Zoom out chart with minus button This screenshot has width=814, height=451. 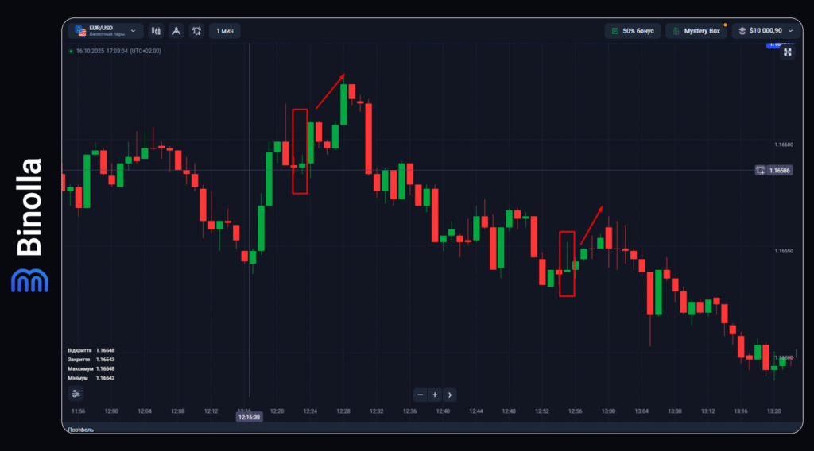click(421, 395)
